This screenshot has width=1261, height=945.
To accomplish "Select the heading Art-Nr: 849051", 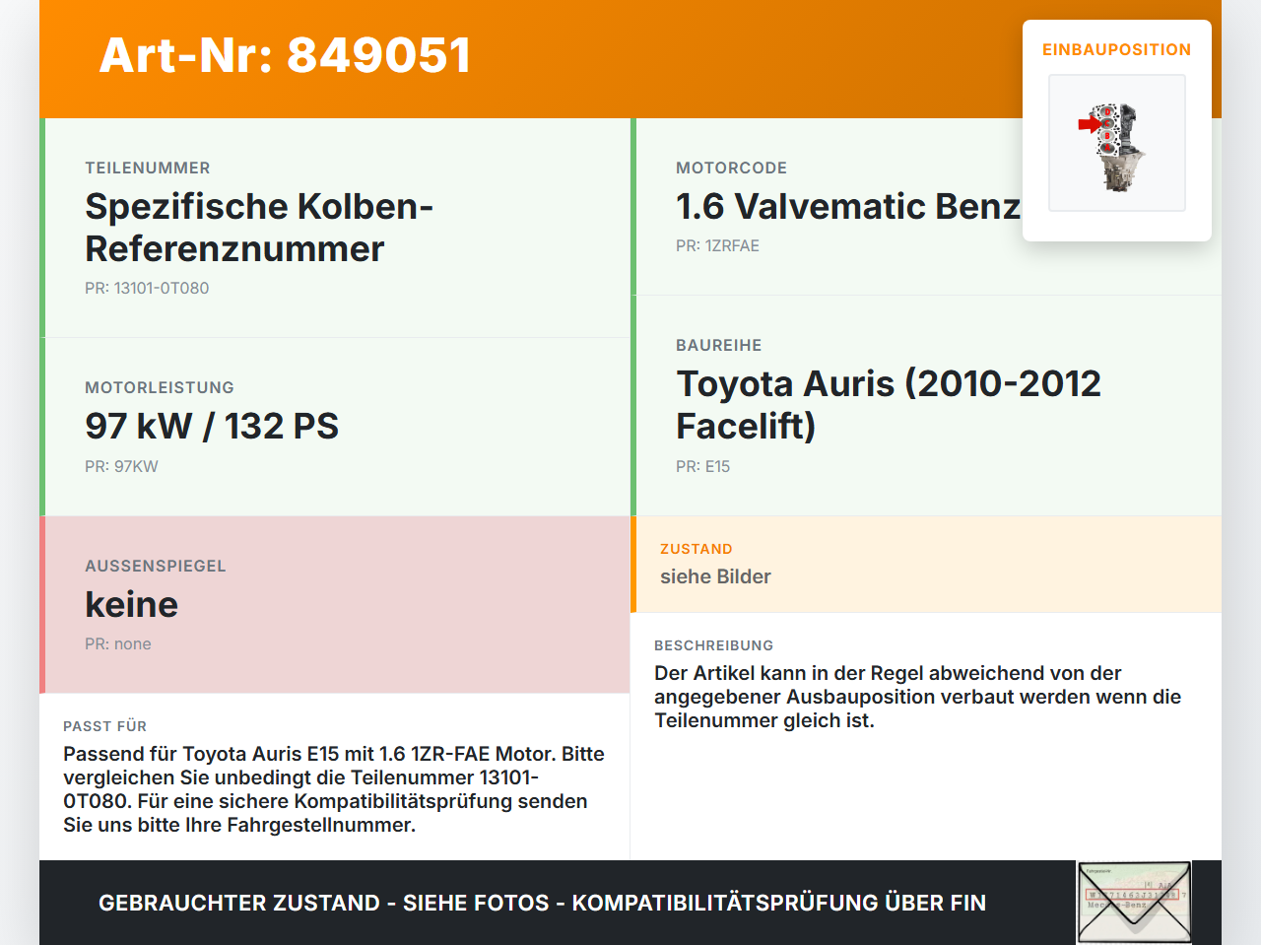I will tap(286, 55).
